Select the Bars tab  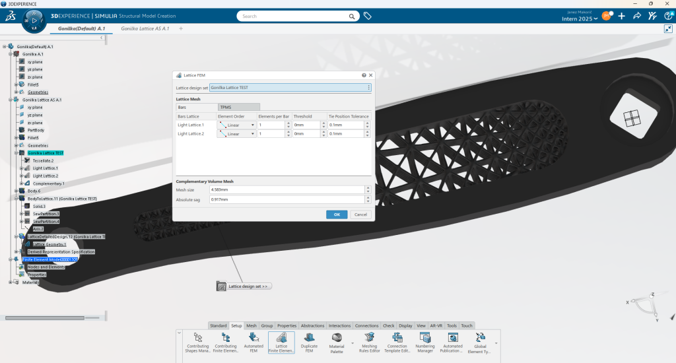pos(197,108)
